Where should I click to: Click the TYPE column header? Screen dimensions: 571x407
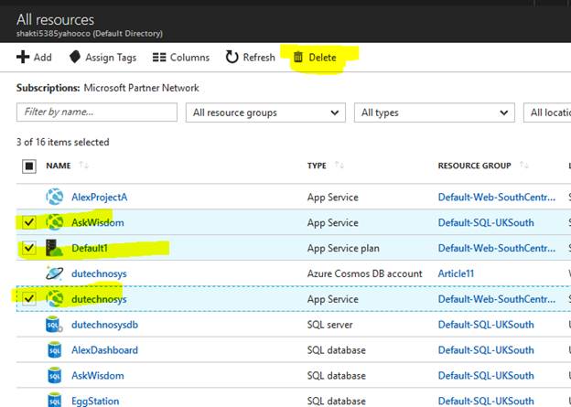(317, 166)
